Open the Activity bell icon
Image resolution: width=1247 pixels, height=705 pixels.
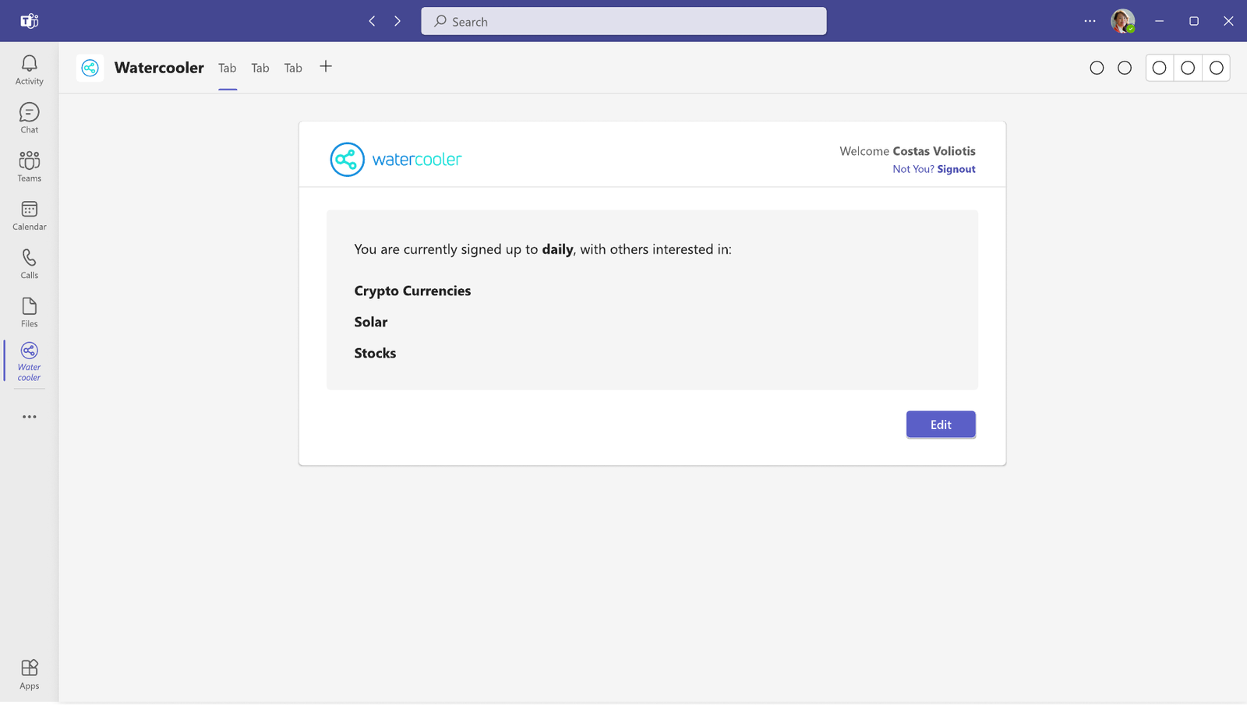29,70
